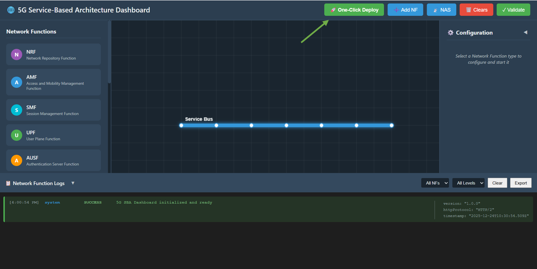Click the globe icon in dashboard title
Screen dimensions: 537x269
click(x=11, y=10)
